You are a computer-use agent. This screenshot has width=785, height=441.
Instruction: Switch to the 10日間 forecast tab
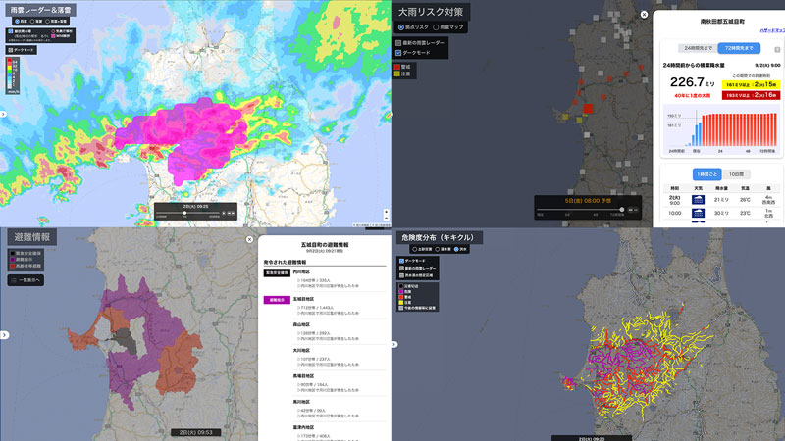point(737,173)
